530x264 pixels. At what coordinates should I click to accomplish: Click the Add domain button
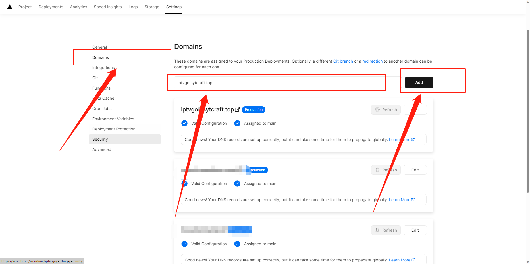point(419,82)
